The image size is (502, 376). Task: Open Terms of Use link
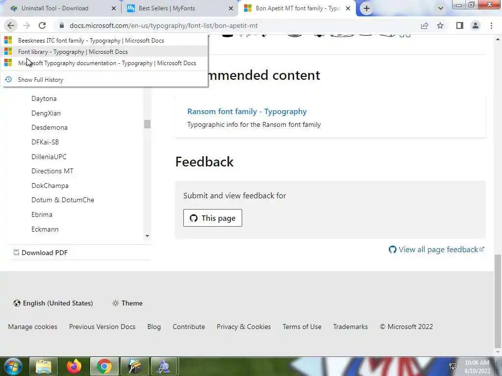302,327
